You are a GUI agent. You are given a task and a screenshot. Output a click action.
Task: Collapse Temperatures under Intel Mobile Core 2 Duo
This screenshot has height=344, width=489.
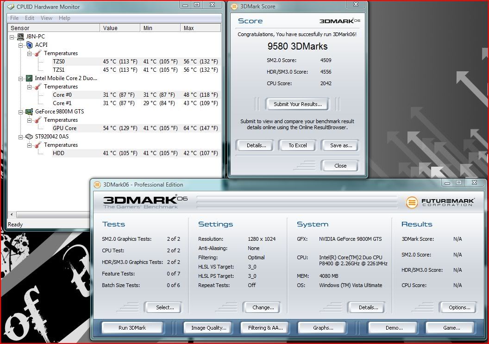29,87
